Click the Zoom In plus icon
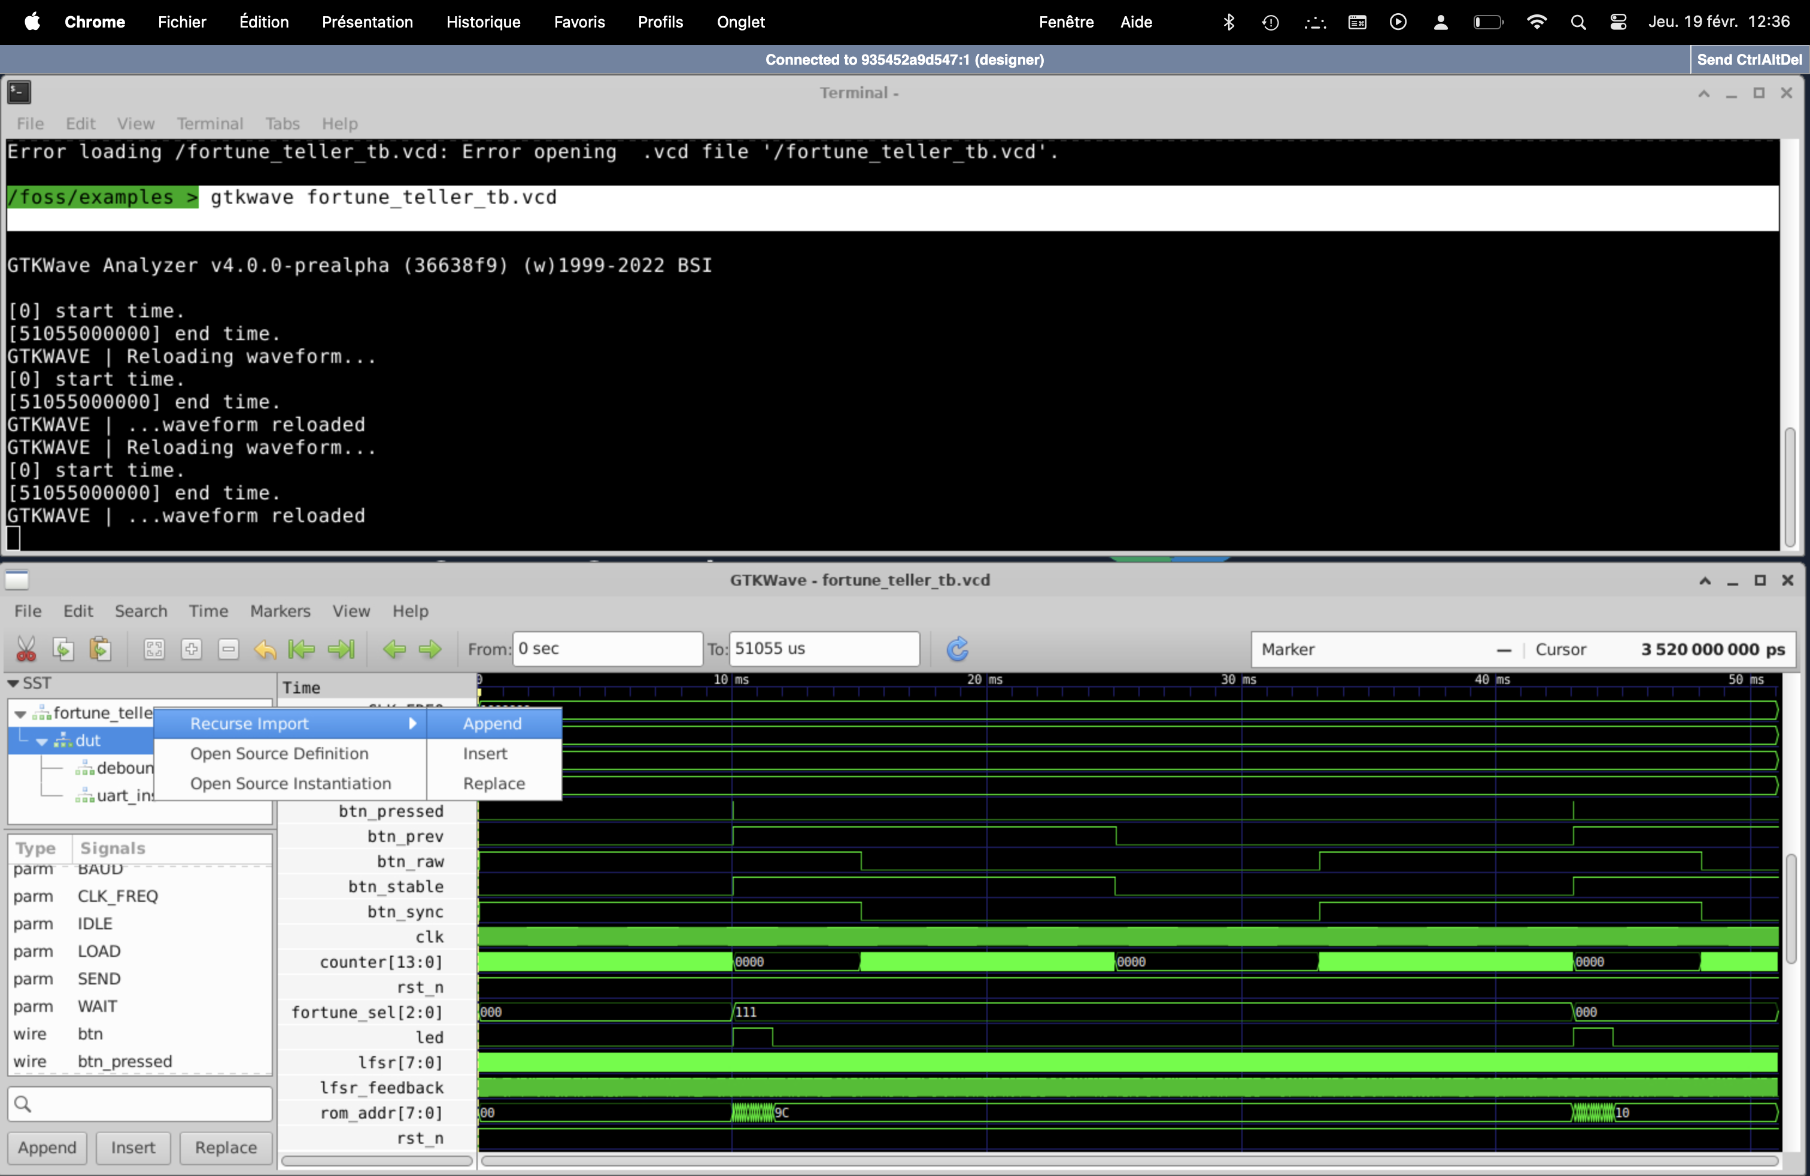The image size is (1810, 1176). tap(192, 649)
